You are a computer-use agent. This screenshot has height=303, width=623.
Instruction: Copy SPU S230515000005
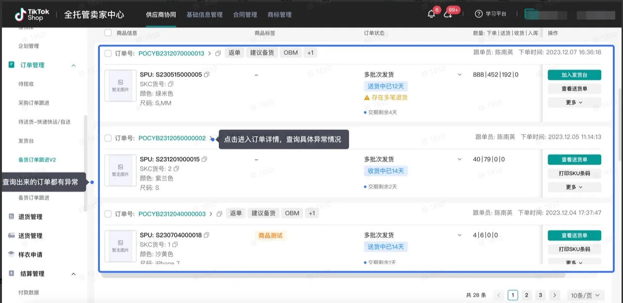coord(207,75)
